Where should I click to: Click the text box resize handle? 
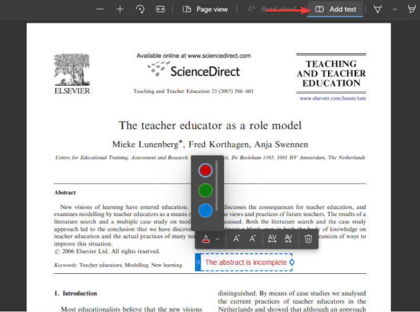[x=292, y=262]
